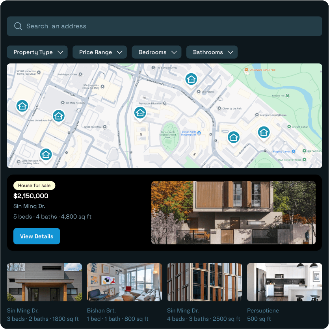329x329 pixels.
Task: Click the View Details button
Action: point(37,236)
